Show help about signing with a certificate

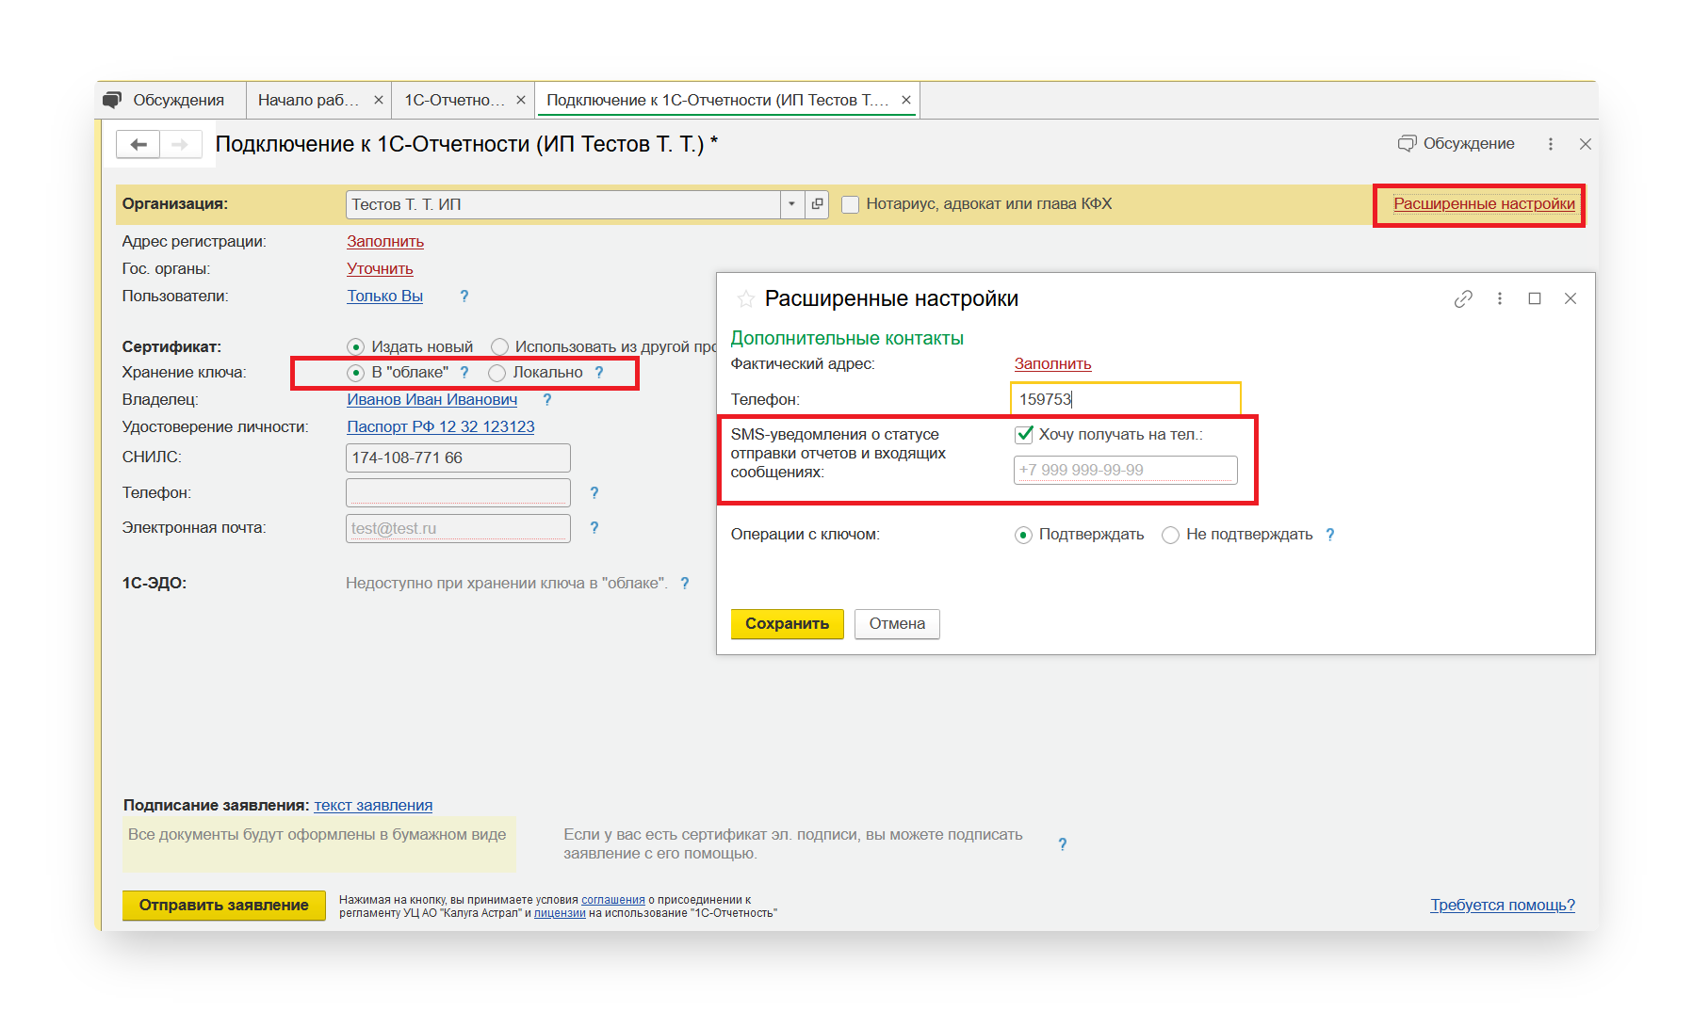pos(1062,844)
